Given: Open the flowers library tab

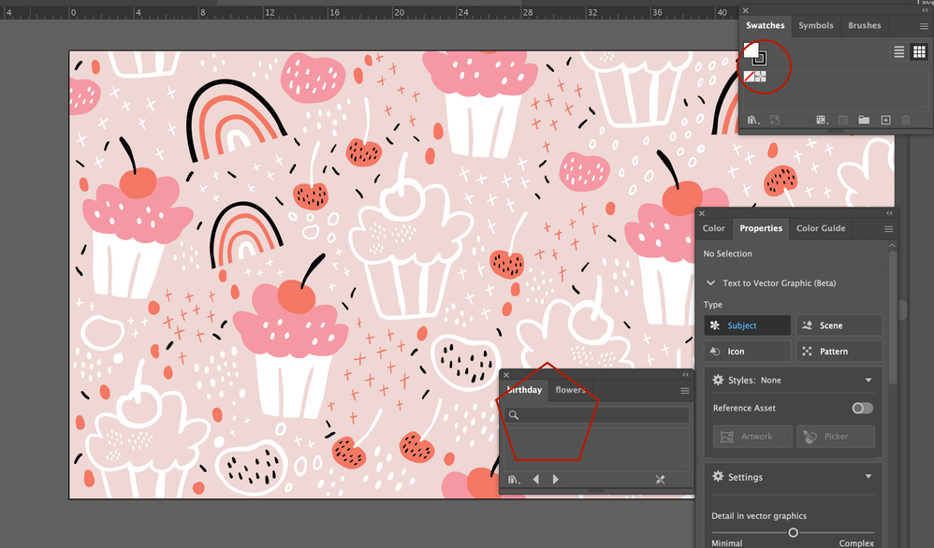Looking at the screenshot, I should tap(570, 390).
